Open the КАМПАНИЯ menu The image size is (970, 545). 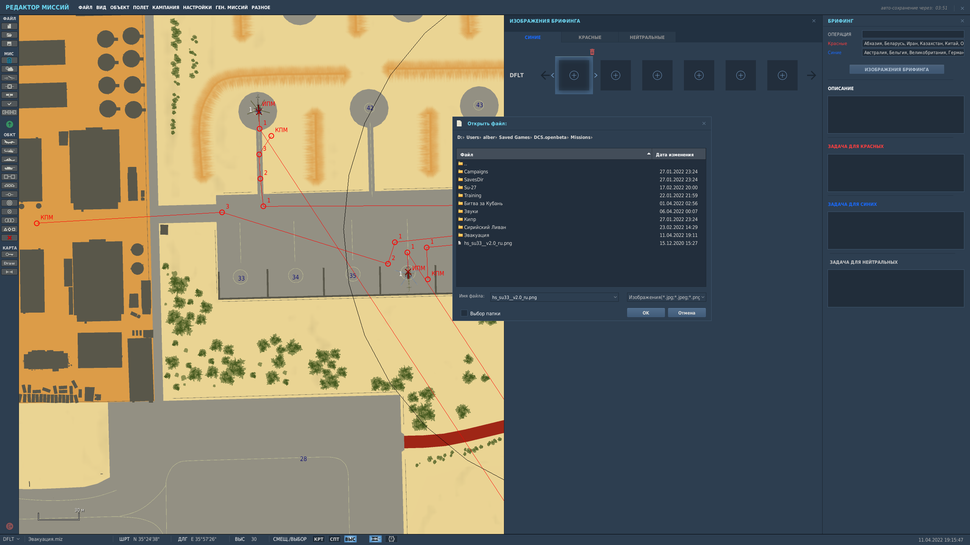pos(166,8)
